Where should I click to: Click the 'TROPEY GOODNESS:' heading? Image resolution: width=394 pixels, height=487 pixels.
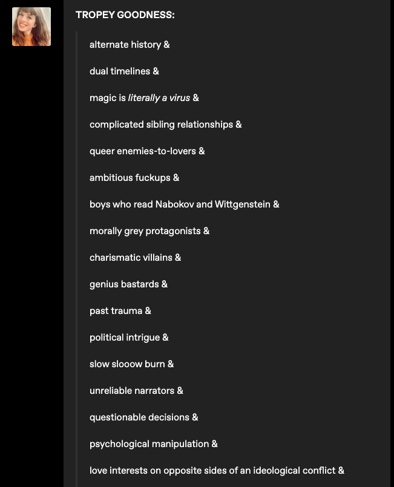pos(125,15)
